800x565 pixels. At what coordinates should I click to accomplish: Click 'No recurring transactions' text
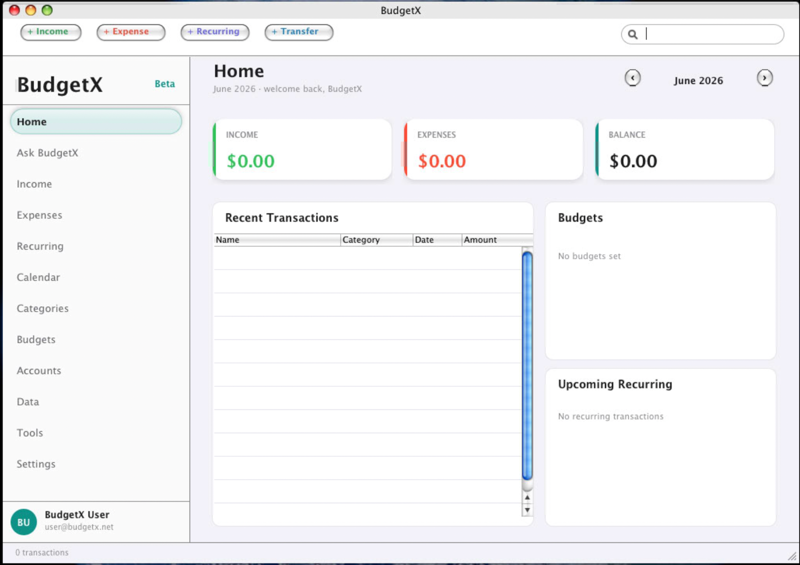[611, 416]
